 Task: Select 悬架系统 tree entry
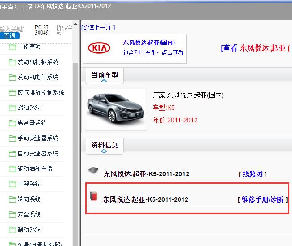point(29,184)
